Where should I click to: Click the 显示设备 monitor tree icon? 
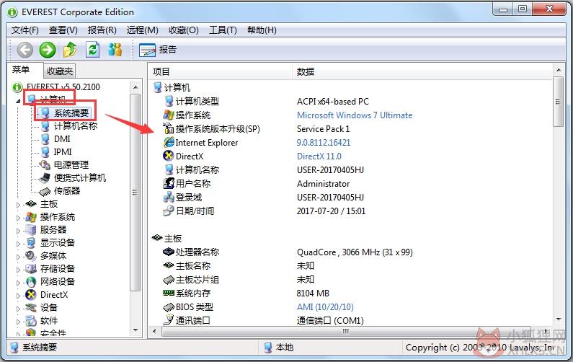(x=31, y=243)
